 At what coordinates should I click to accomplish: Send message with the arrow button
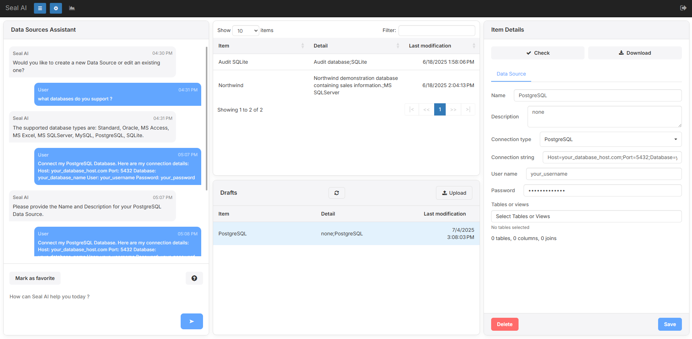191,321
